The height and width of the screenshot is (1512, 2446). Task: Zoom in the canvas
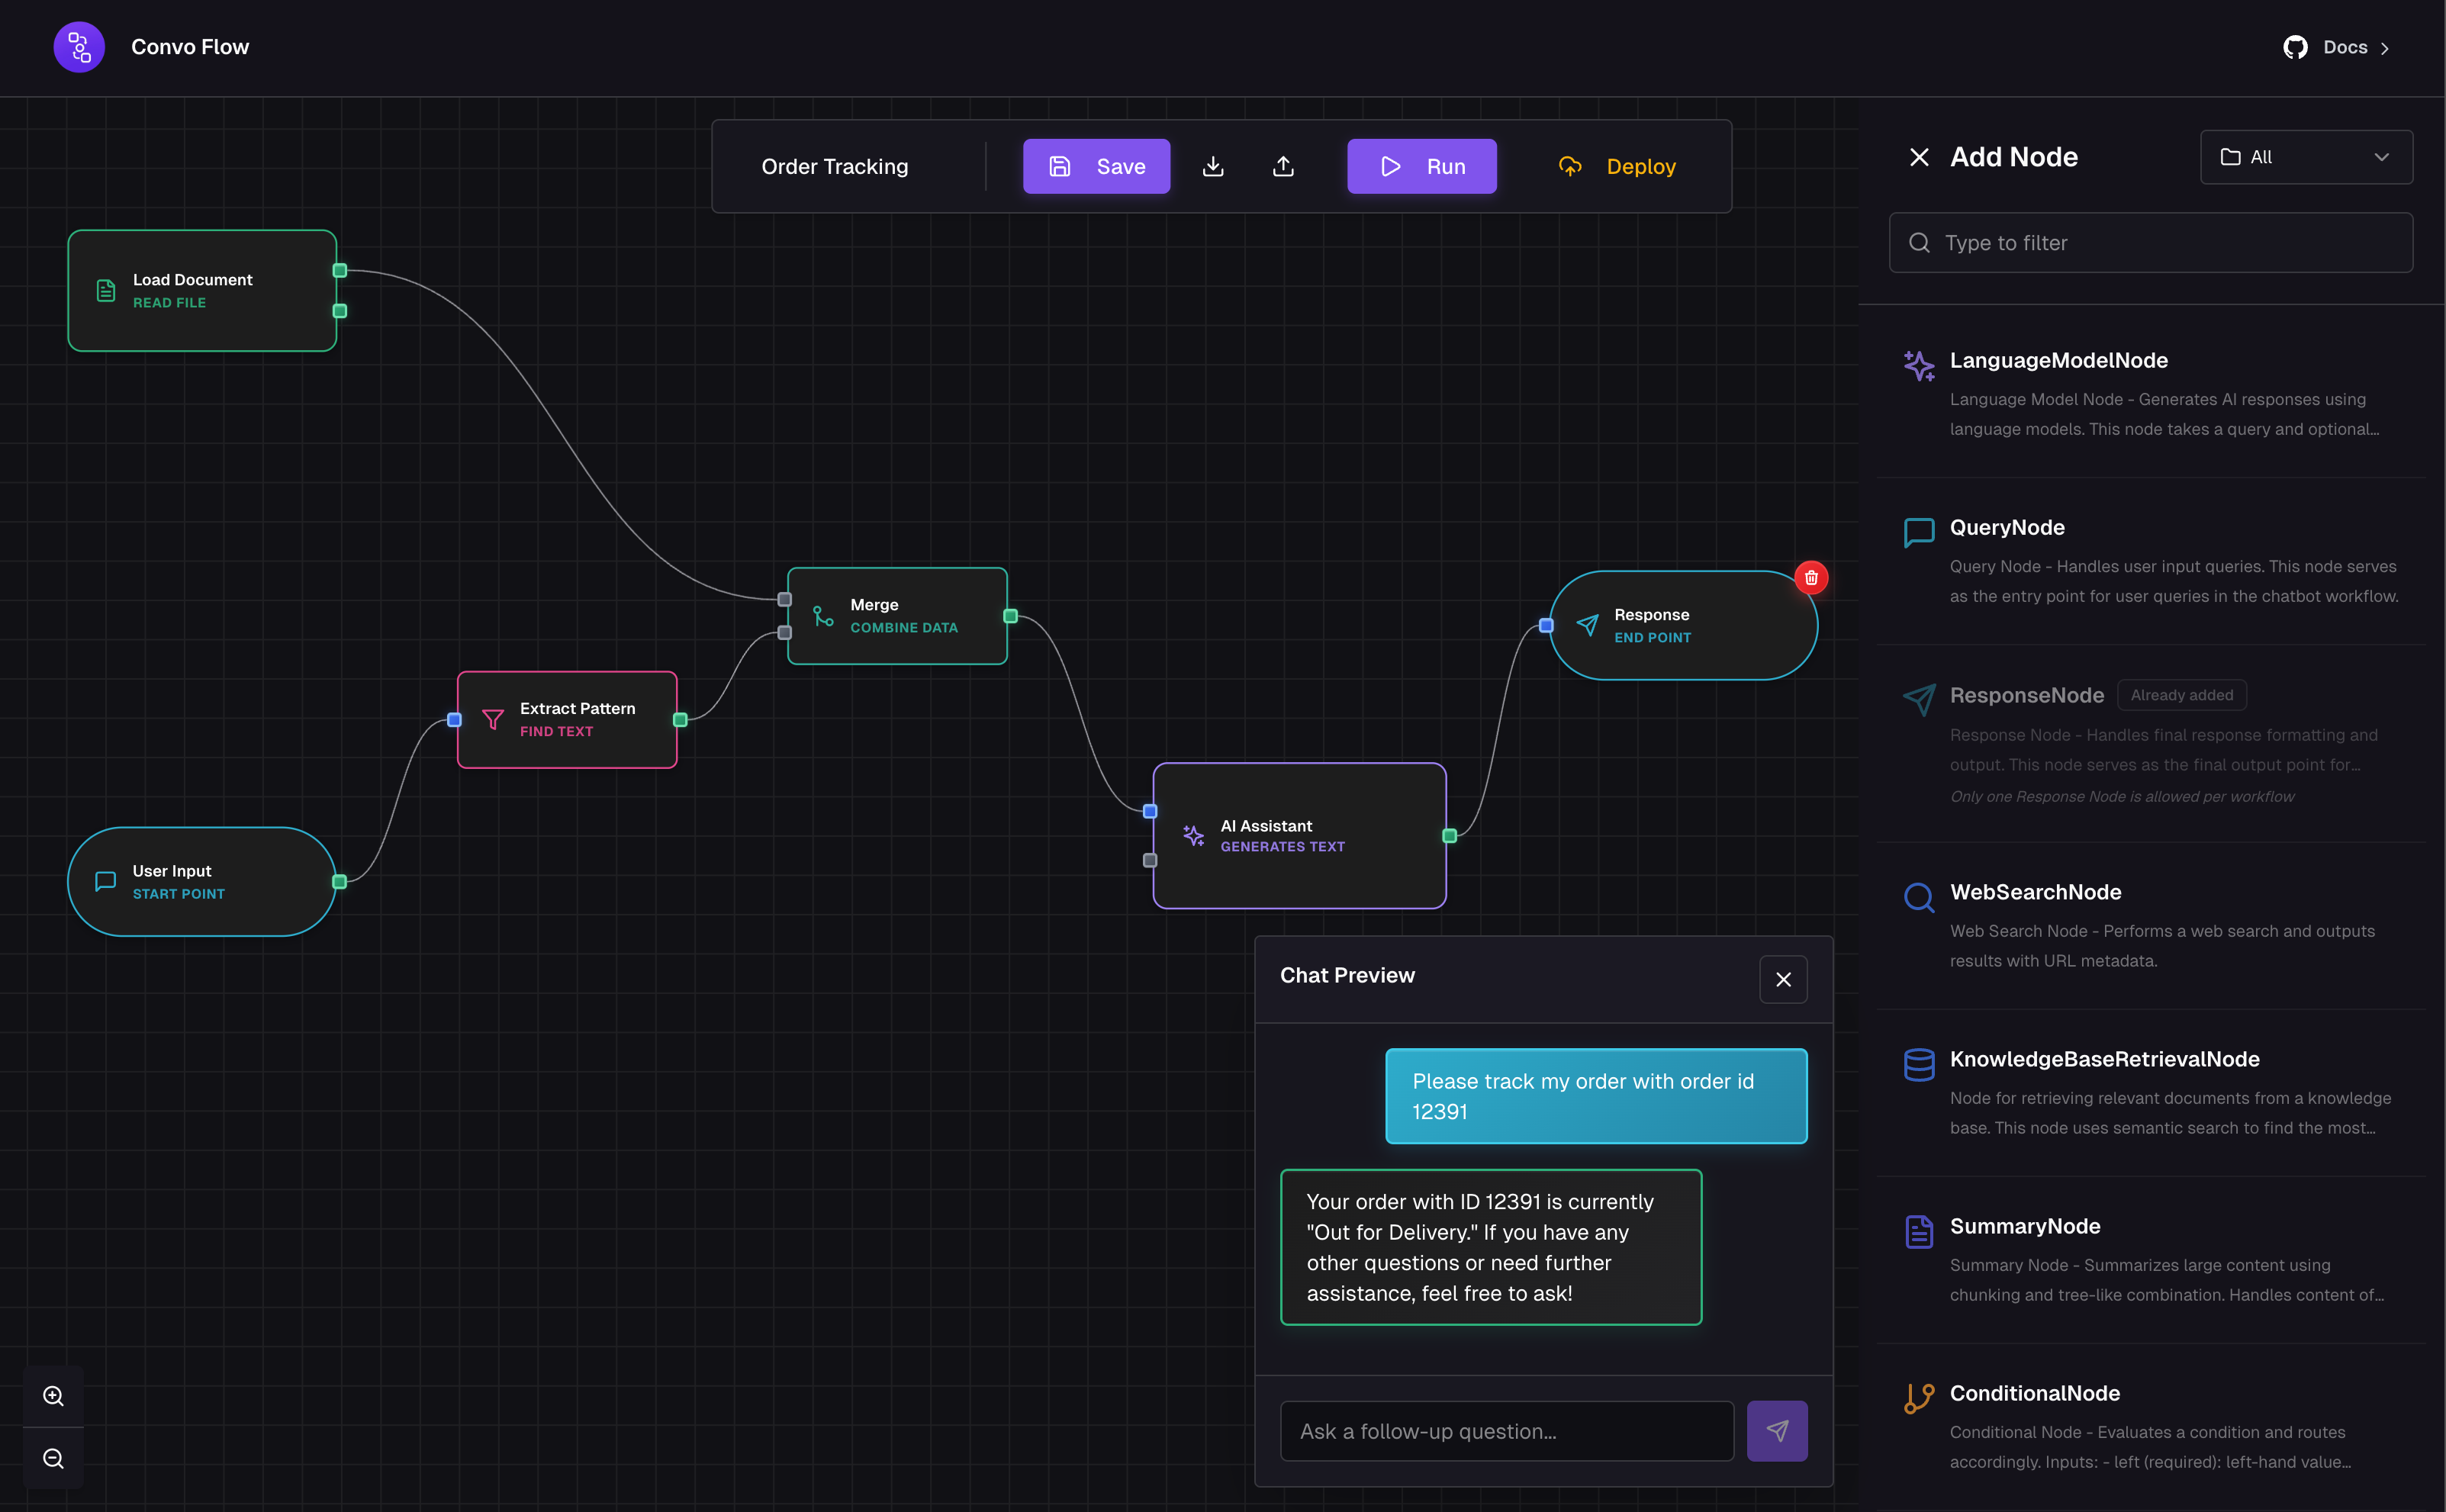pyautogui.click(x=53, y=1396)
